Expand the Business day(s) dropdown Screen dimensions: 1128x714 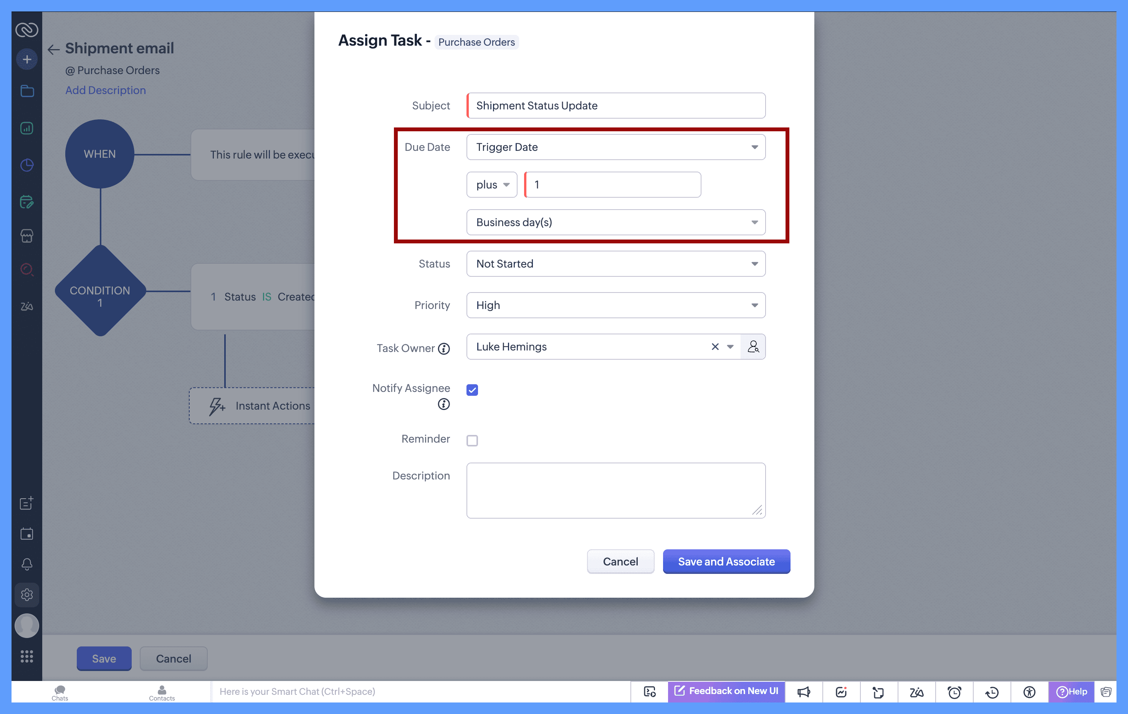615,222
